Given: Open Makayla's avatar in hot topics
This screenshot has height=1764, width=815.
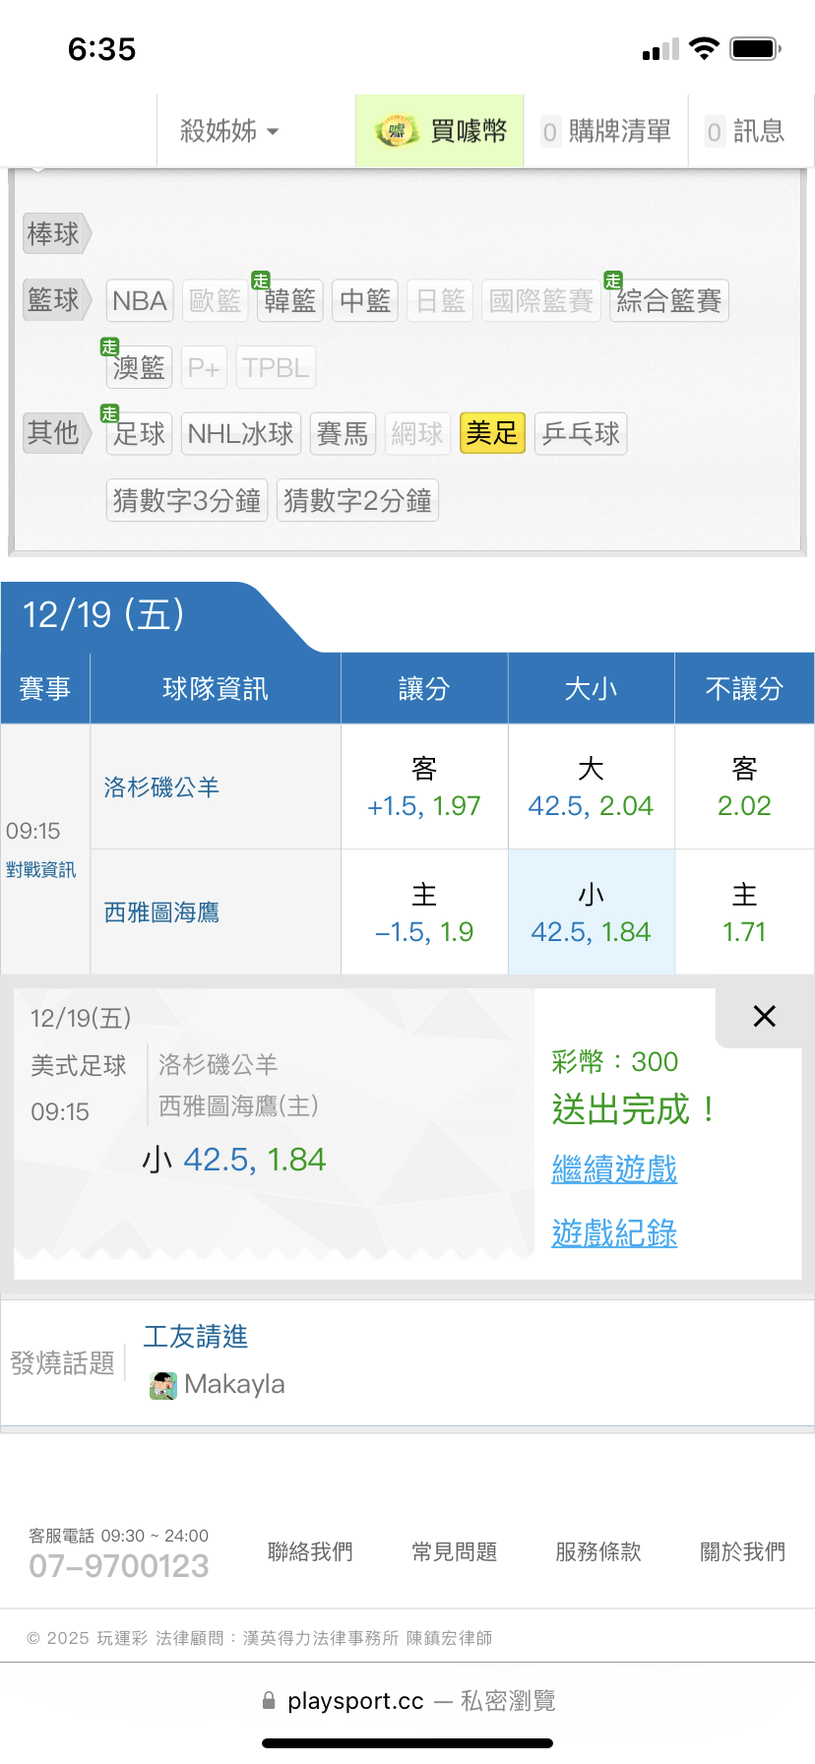Looking at the screenshot, I should pos(162,1385).
